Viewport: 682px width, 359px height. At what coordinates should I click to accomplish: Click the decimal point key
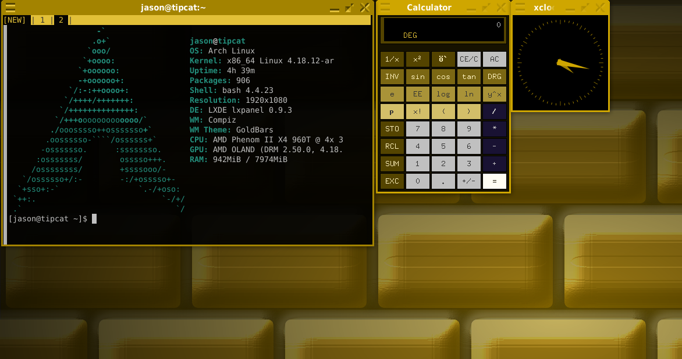click(x=443, y=181)
